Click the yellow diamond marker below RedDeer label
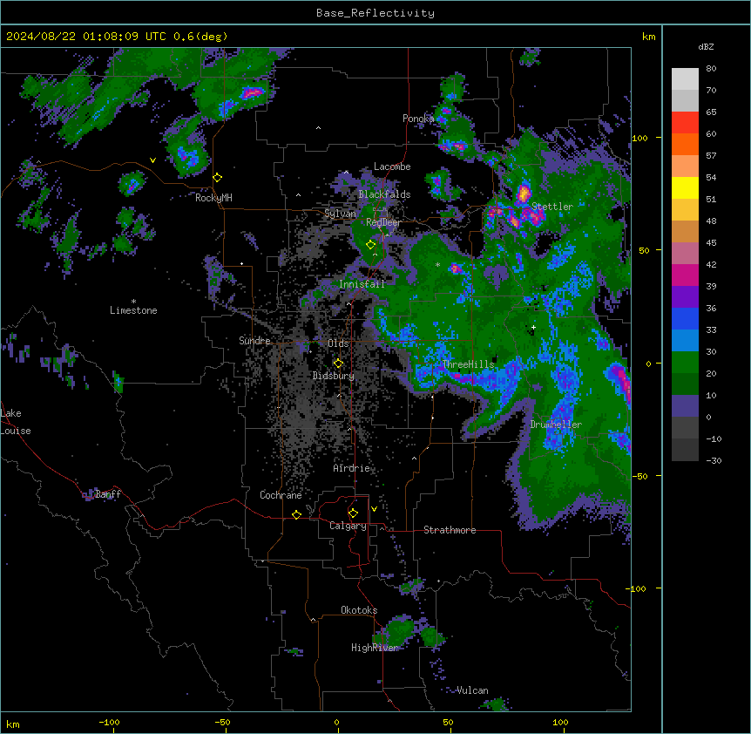 pyautogui.click(x=371, y=245)
